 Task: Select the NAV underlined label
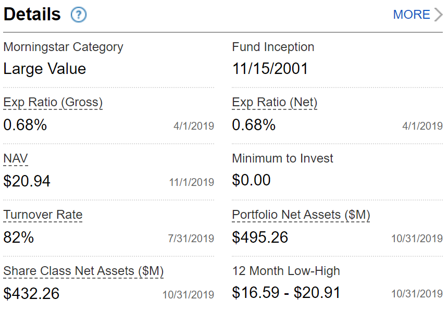[16, 158]
